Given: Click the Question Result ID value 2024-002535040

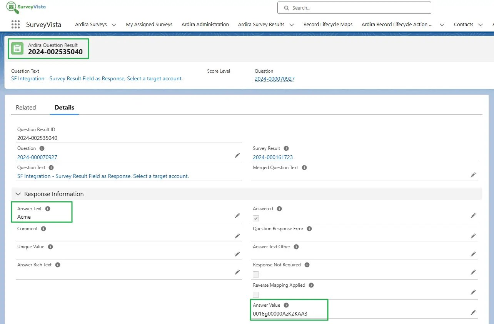Looking at the screenshot, I should pyautogui.click(x=37, y=138).
